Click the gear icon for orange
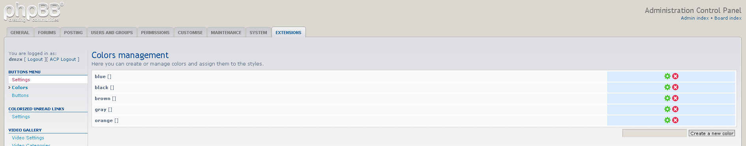746x146 pixels. (x=667, y=120)
